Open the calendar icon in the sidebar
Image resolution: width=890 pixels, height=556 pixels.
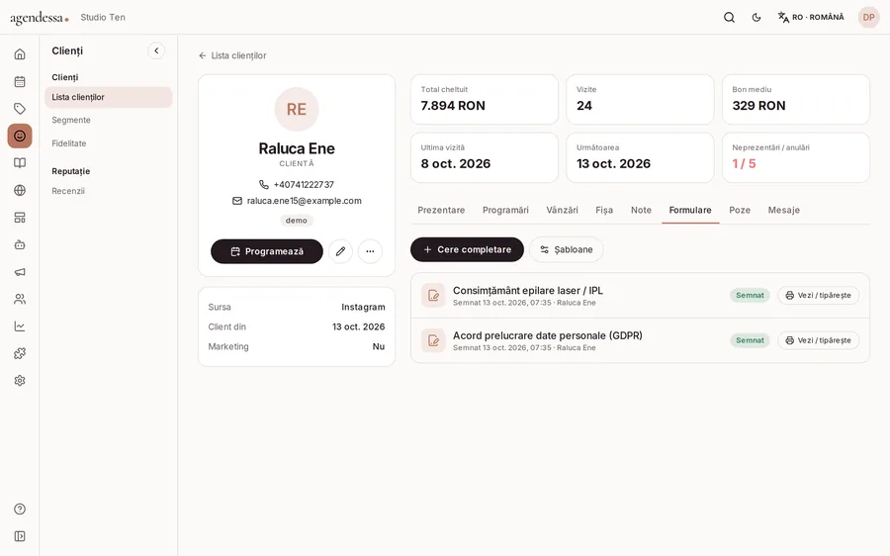[x=20, y=81]
